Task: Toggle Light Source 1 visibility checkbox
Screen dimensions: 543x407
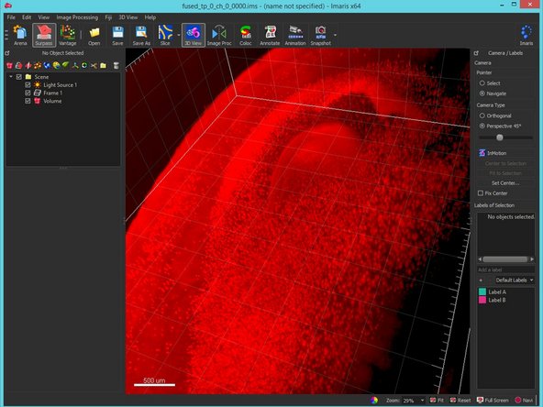Action: pyautogui.click(x=28, y=84)
